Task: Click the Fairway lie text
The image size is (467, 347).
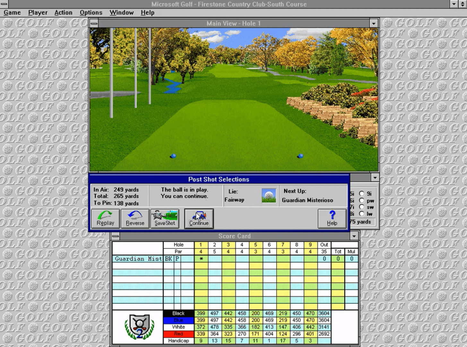Action: click(x=234, y=200)
